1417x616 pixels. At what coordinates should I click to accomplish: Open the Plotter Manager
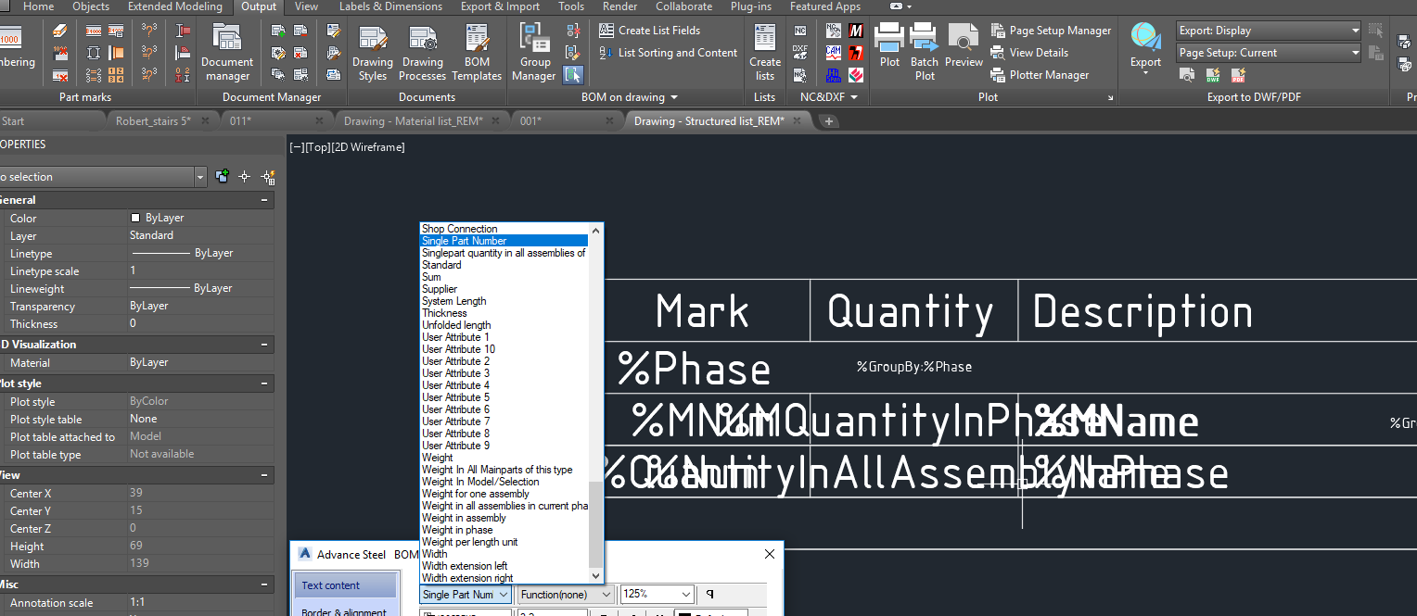[1047, 75]
